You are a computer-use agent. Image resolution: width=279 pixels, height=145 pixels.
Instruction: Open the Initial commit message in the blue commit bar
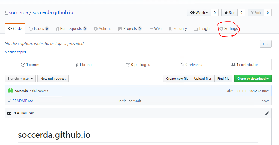point(39,91)
